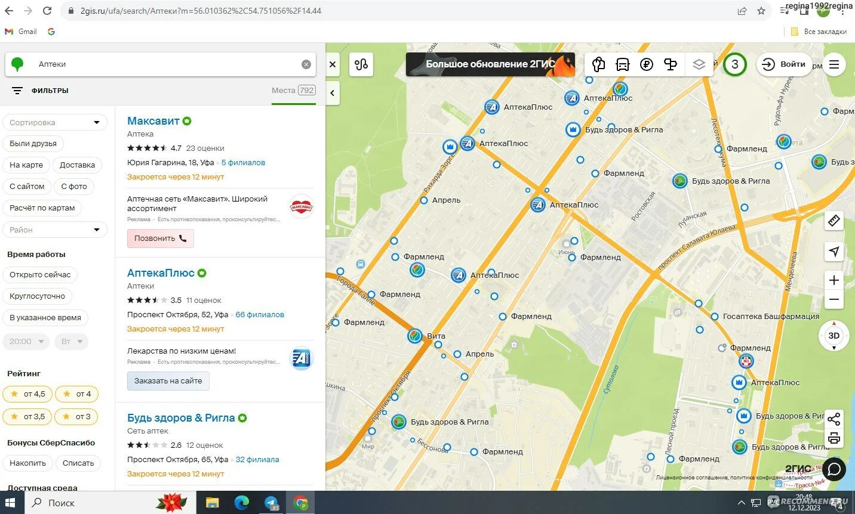855x514 pixels.
Task: Open the ruble ATM/payments category icon
Action: coord(647,64)
